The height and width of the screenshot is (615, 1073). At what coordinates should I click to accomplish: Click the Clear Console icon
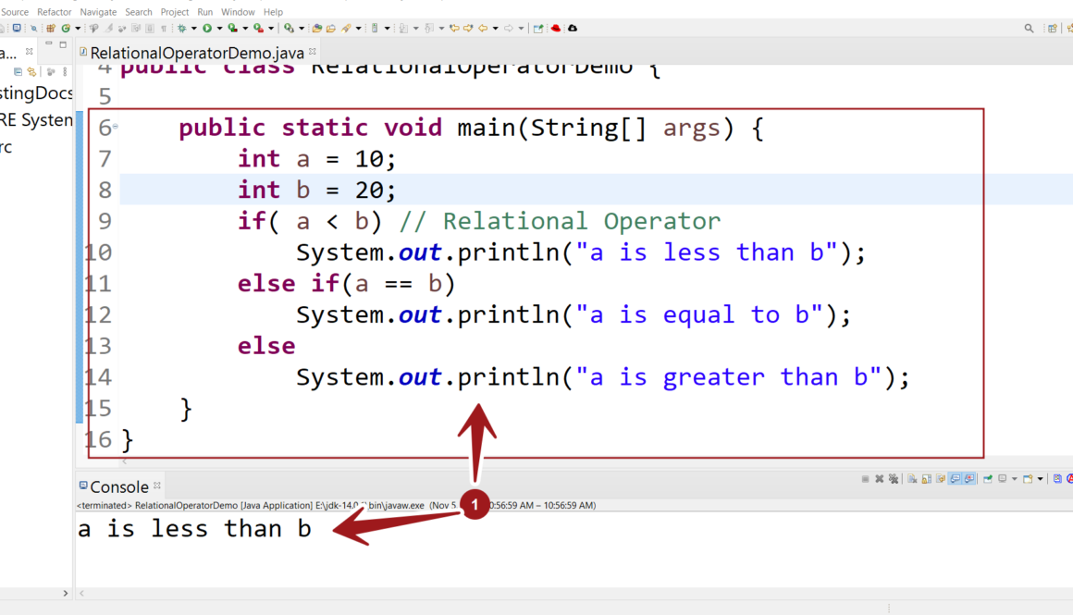pos(912,479)
